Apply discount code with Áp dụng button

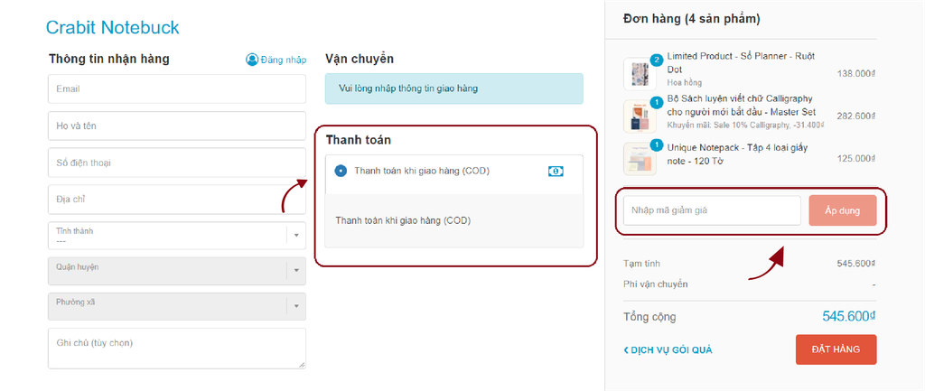843,210
